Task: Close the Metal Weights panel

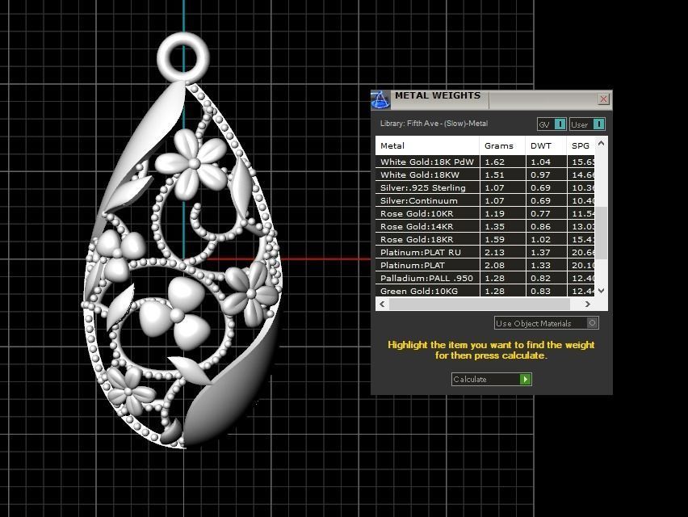Action: [603, 99]
